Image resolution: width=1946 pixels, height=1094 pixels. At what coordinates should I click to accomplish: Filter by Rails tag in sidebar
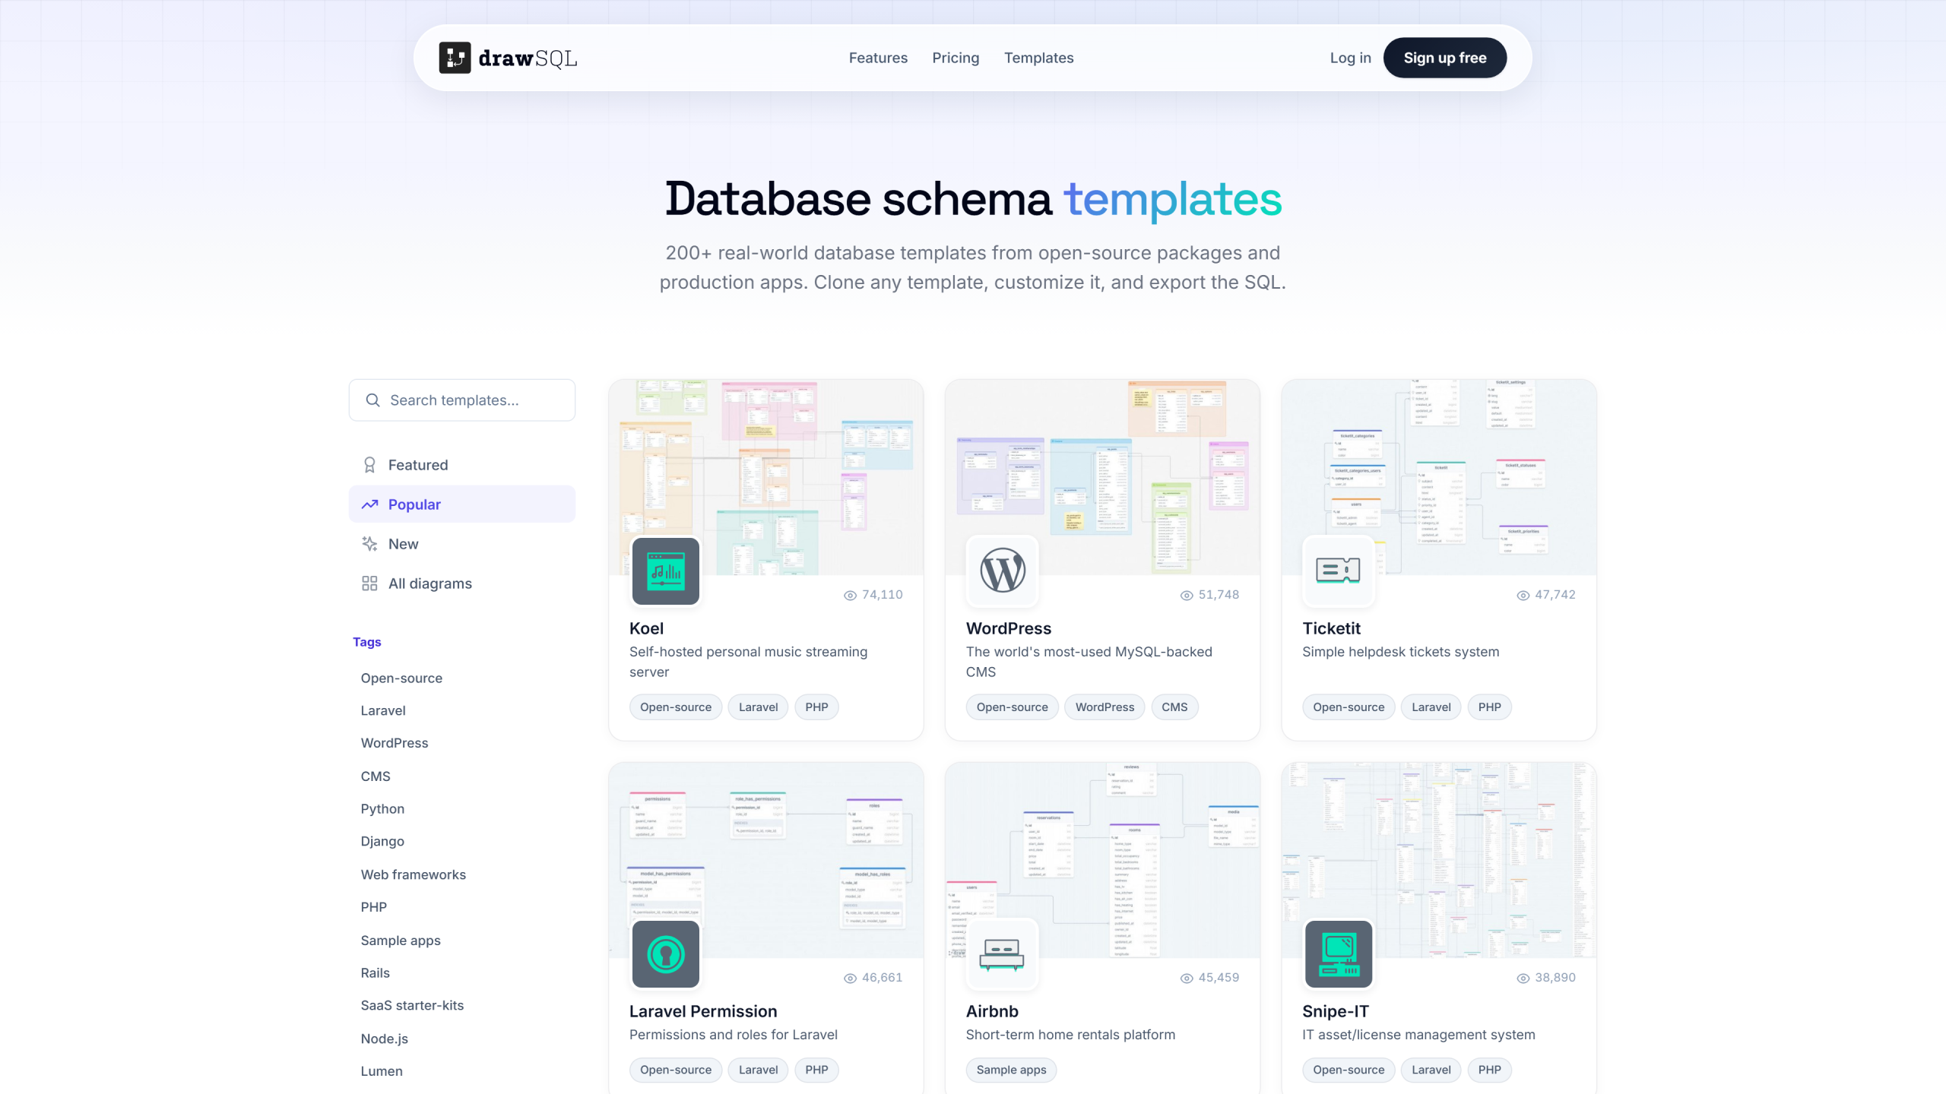[x=375, y=973]
